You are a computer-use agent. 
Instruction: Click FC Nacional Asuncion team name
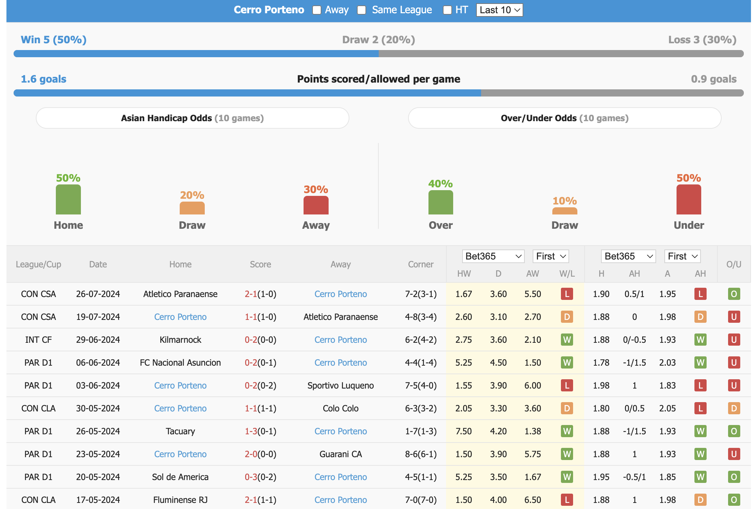pyautogui.click(x=180, y=362)
